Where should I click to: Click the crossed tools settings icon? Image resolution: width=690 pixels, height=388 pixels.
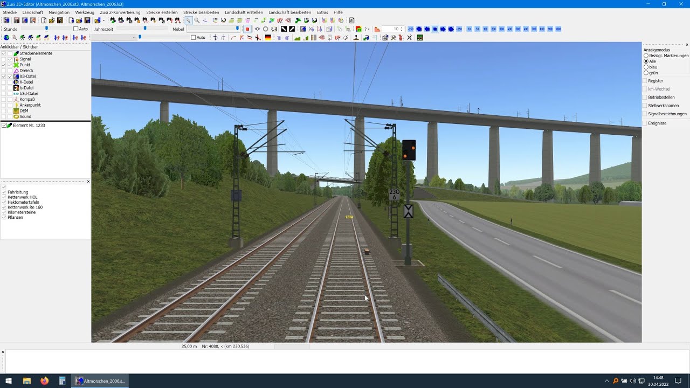click(394, 38)
